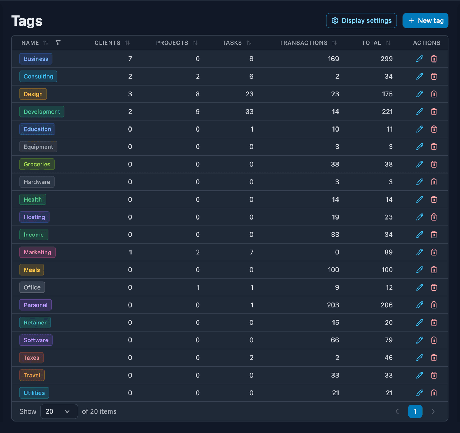460x433 pixels.
Task: Select the Income tag badge
Action: pyautogui.click(x=34, y=235)
